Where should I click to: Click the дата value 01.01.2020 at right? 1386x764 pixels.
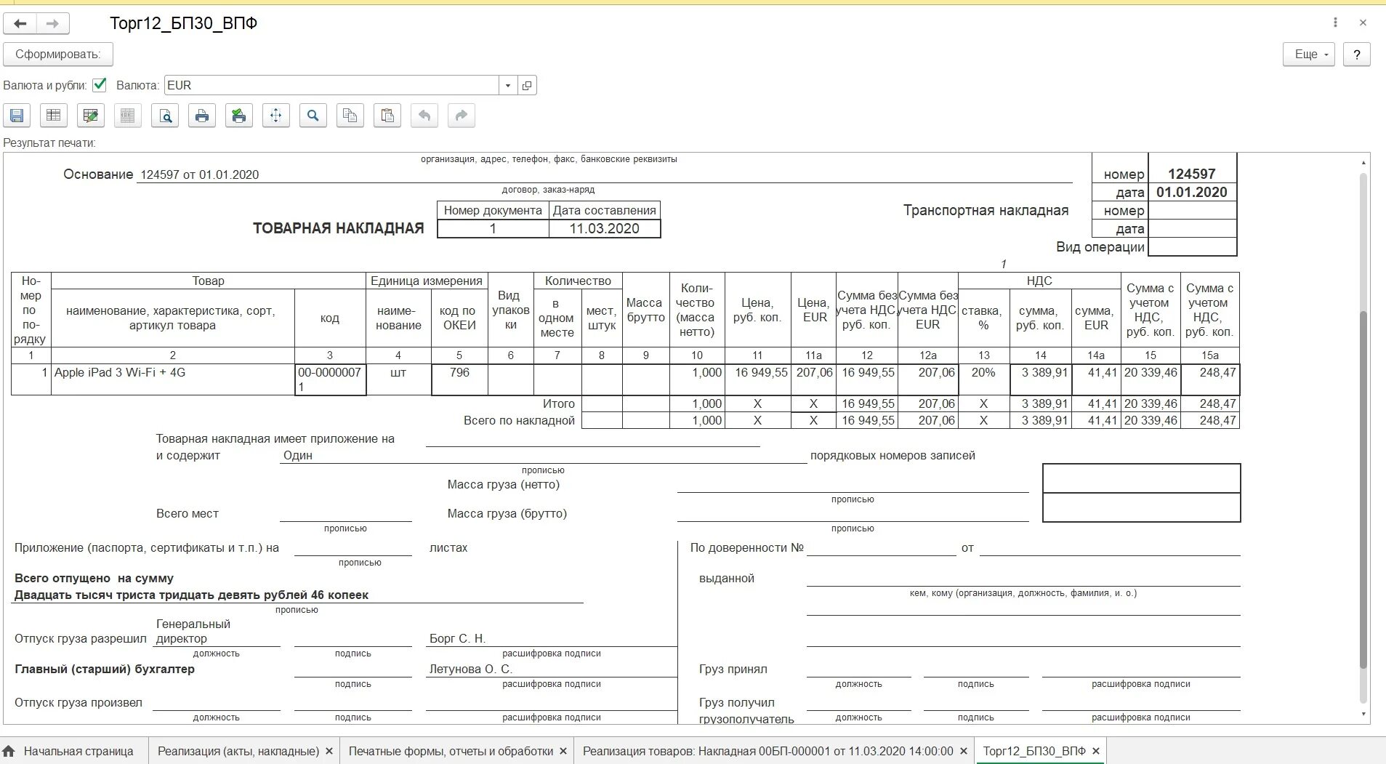point(1192,192)
